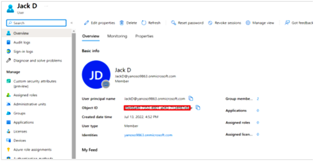The image size is (315, 161).
Task: Open the Properties tab
Action: 144,36
